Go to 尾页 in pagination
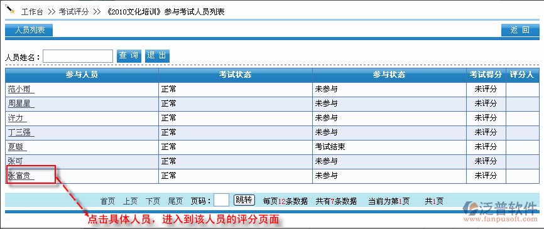 click(x=175, y=201)
